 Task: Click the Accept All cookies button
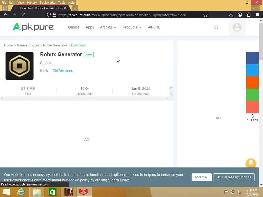[x=201, y=177]
